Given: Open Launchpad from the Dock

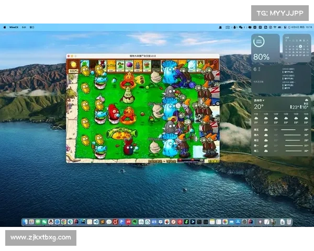Looking at the screenshot, I should (x=31, y=222).
